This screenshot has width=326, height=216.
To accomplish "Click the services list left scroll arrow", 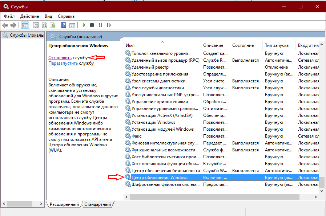I will pyautogui.click(x=126, y=197).
